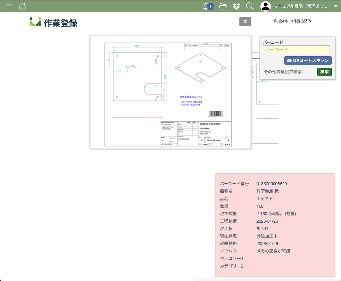Viewport: 341px width, 281px height.
Task: Expand the user account dropdown arrow
Action: [x=336, y=6]
